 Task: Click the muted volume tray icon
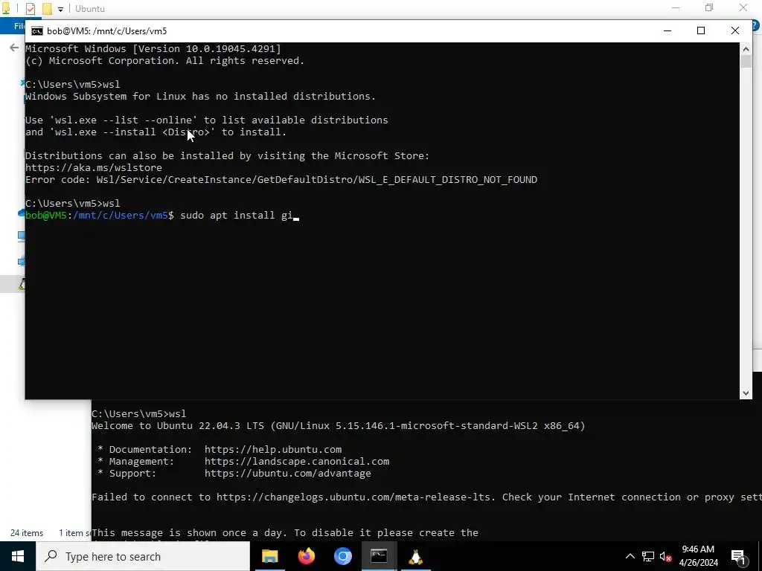(x=666, y=556)
